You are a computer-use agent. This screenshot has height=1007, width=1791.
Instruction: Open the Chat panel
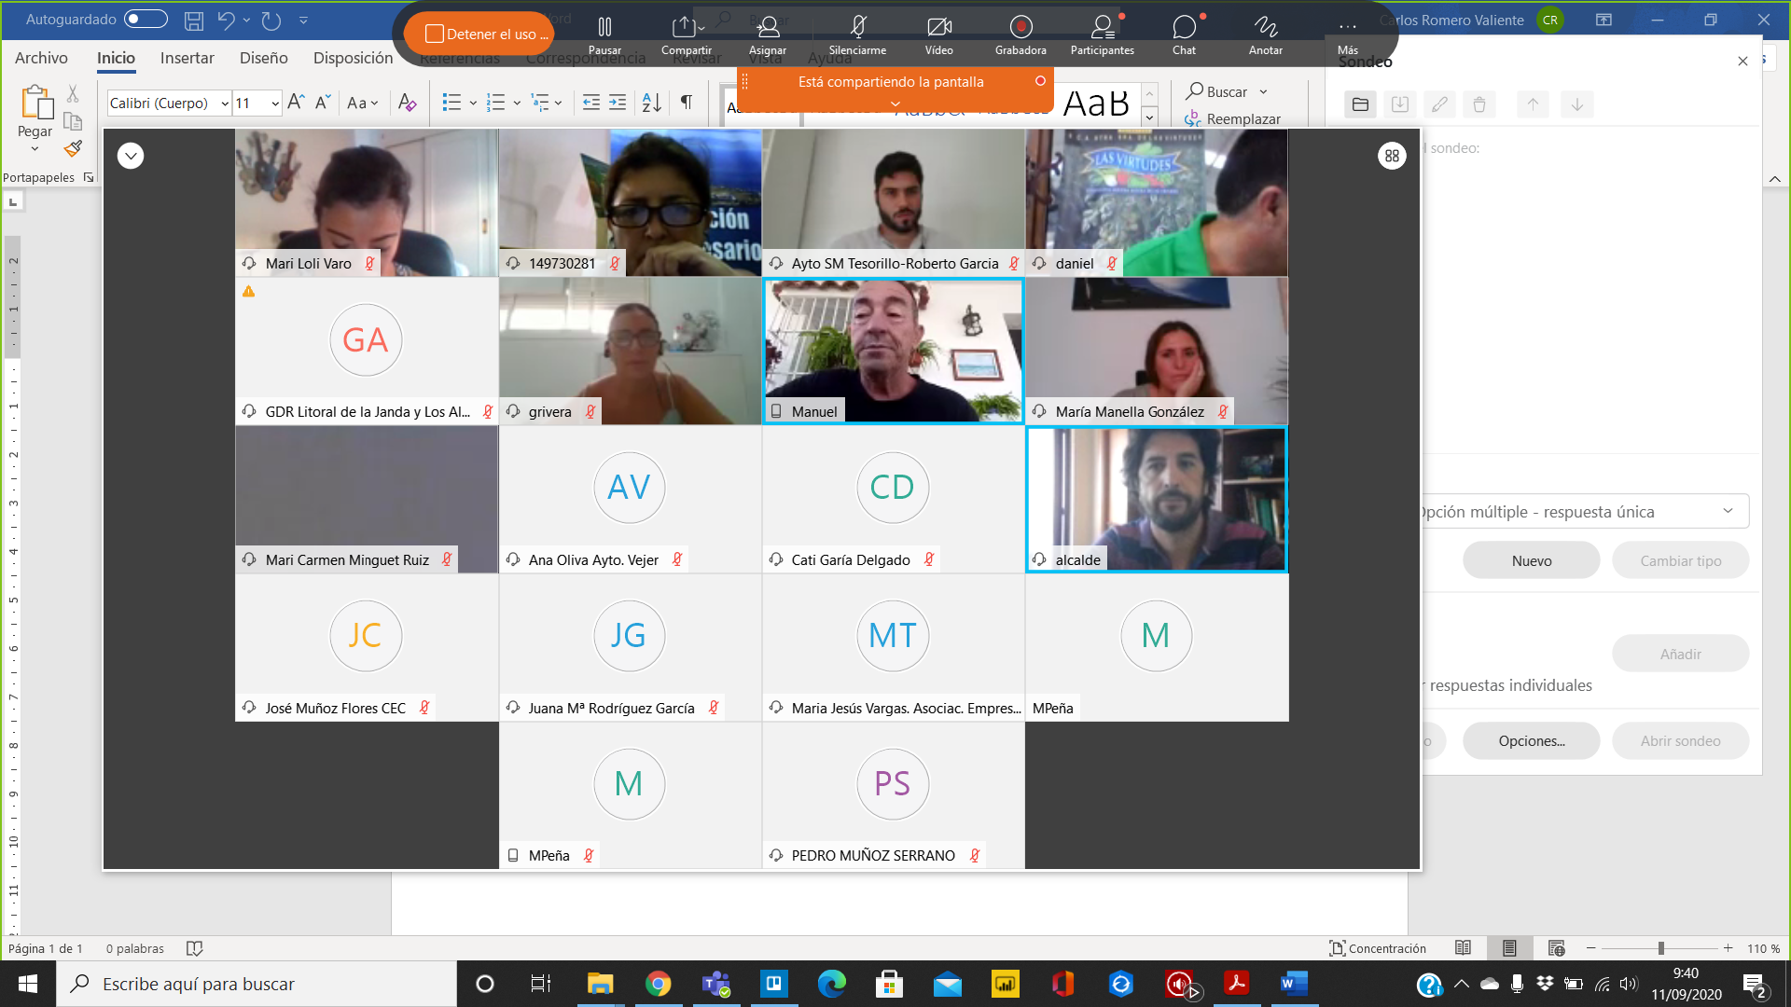tap(1184, 34)
